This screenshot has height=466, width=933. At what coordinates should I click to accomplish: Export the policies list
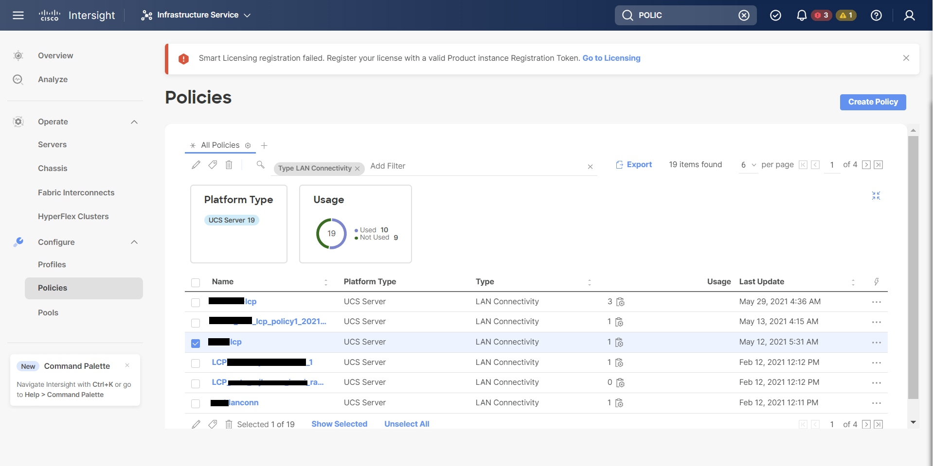tap(634, 165)
